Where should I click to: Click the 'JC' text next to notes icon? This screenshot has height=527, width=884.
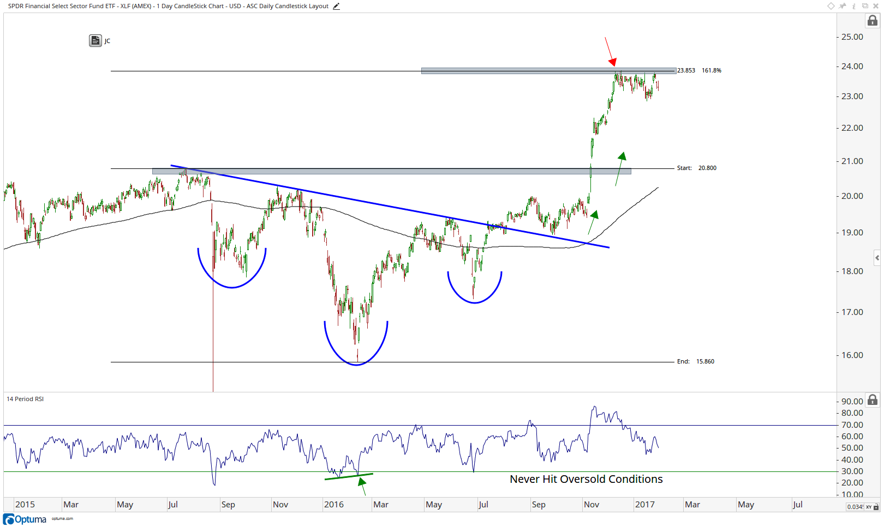(107, 41)
